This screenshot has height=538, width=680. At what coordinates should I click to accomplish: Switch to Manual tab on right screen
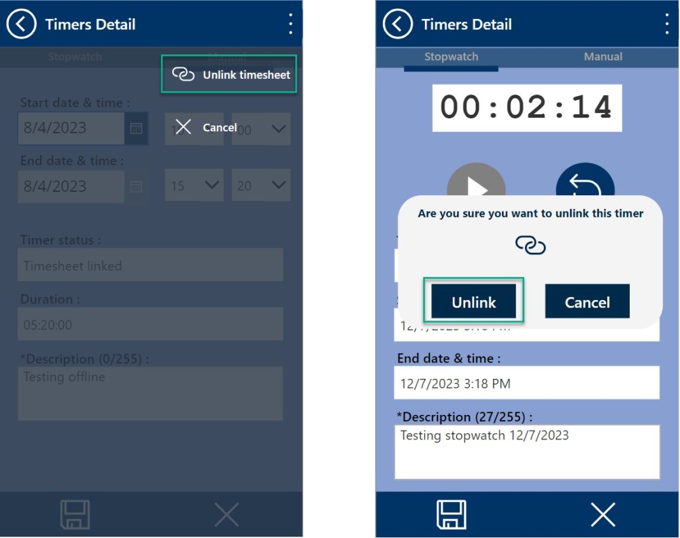pyautogui.click(x=602, y=57)
